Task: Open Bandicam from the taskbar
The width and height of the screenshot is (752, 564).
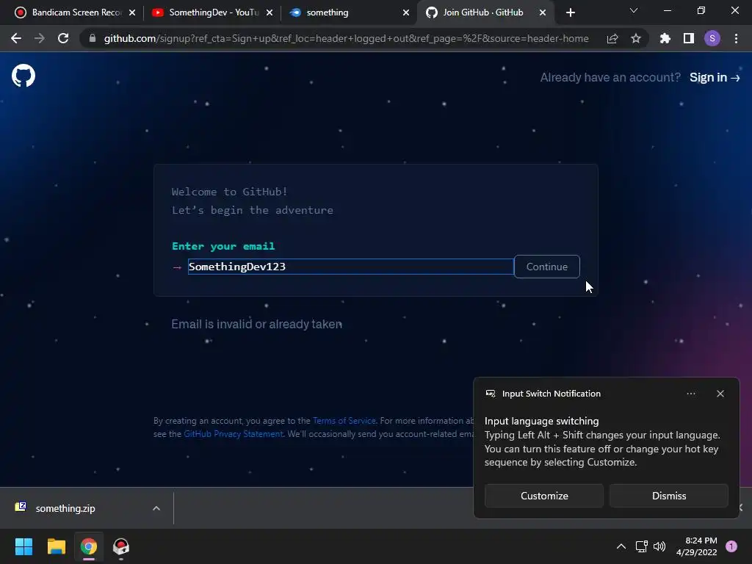Action: [121, 546]
